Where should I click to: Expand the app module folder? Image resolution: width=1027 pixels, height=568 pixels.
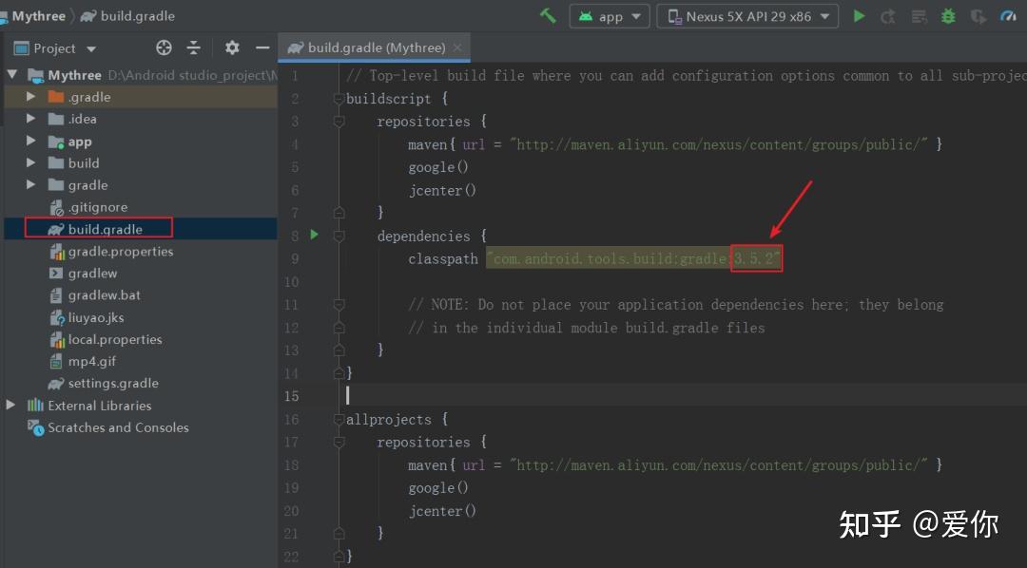click(30, 141)
